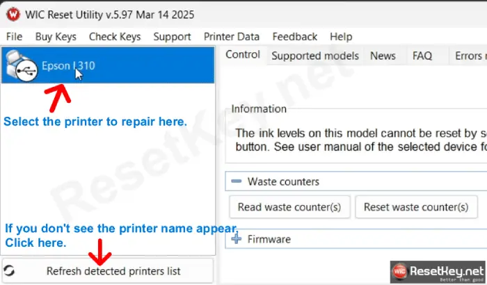Open the Feedback menu
Viewport: 487px width, 285px height.
pos(295,37)
